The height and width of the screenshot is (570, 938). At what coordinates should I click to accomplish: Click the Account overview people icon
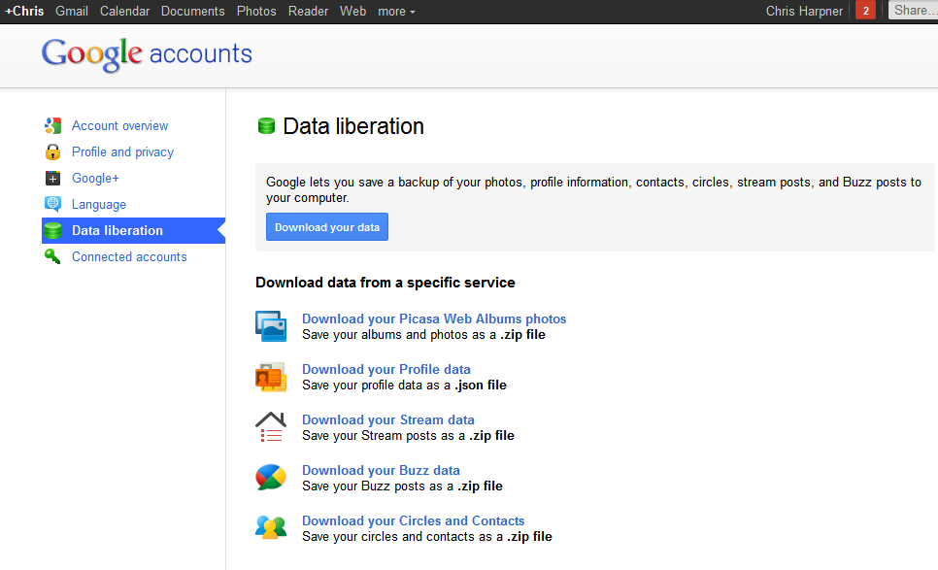pos(52,125)
